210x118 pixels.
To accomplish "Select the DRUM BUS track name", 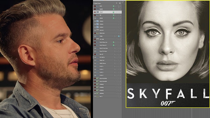I will 102,33.
